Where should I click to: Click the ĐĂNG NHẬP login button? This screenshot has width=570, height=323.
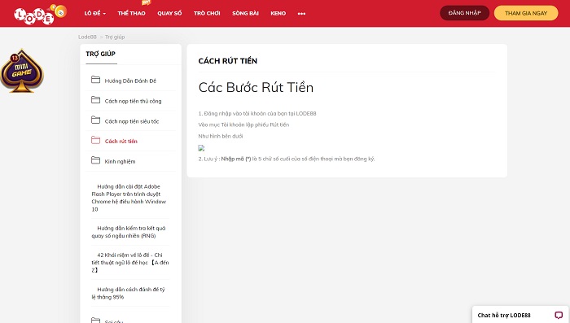point(465,13)
